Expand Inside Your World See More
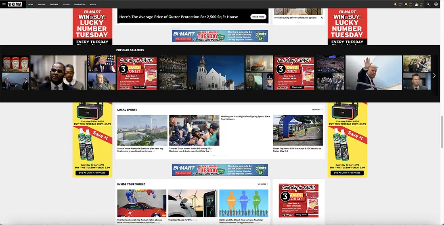This screenshot has height=225, width=444. pyautogui.click(x=263, y=184)
